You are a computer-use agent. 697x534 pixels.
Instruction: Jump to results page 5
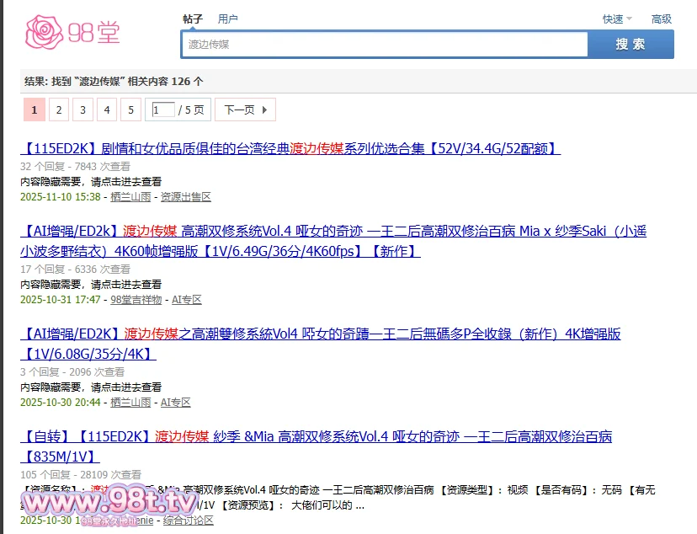point(130,109)
